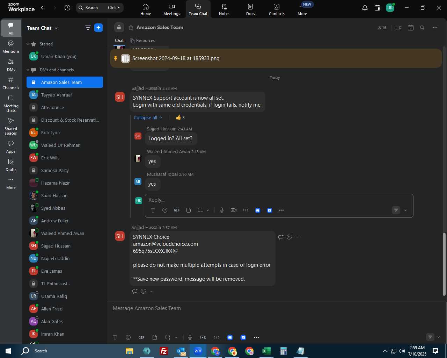Open Meeting chats in sidebar
This screenshot has width=447, height=358.
[x=11, y=103]
